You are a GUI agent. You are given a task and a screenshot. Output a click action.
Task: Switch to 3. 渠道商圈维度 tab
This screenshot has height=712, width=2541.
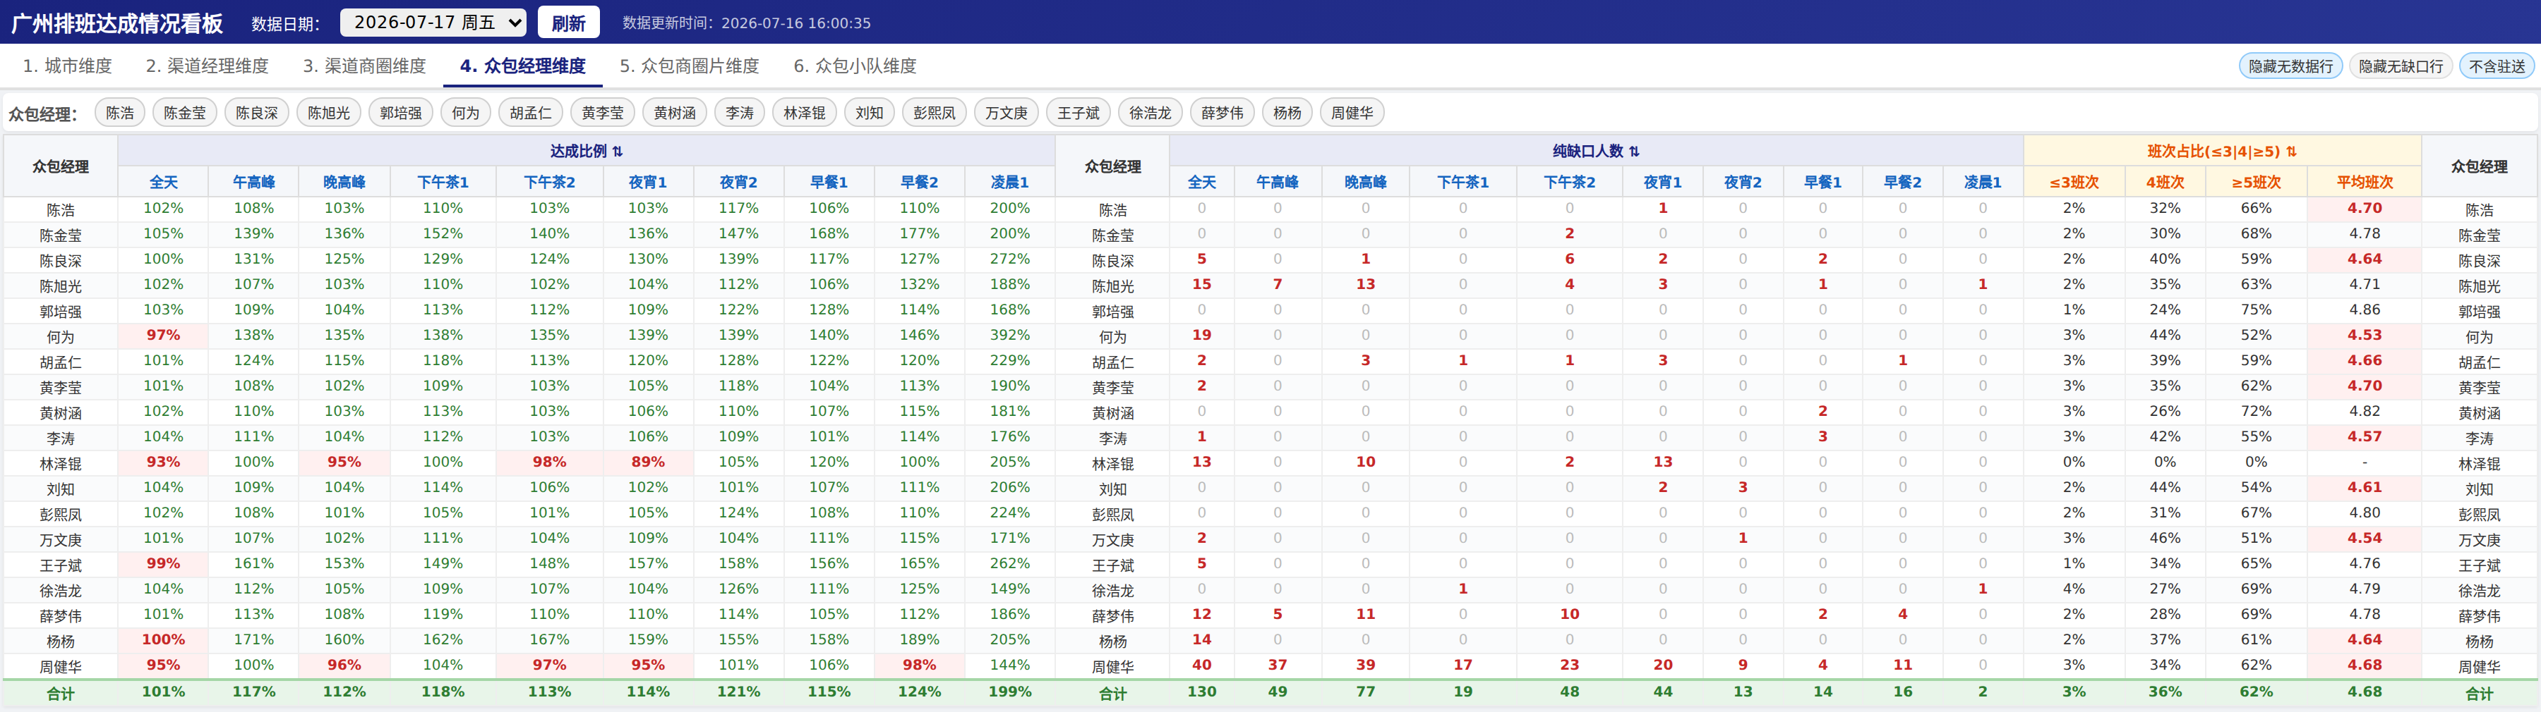point(364,66)
